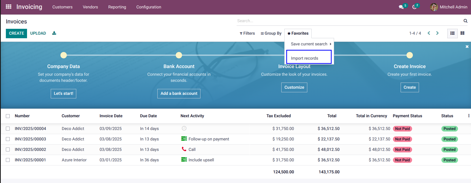
Task: Click Add a bank account button
Action: click(x=179, y=94)
